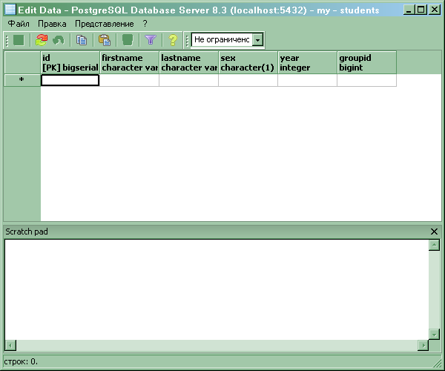Viewport: 445px width, 371px height.
Task: Open the ? help menu
Action: (x=145, y=24)
